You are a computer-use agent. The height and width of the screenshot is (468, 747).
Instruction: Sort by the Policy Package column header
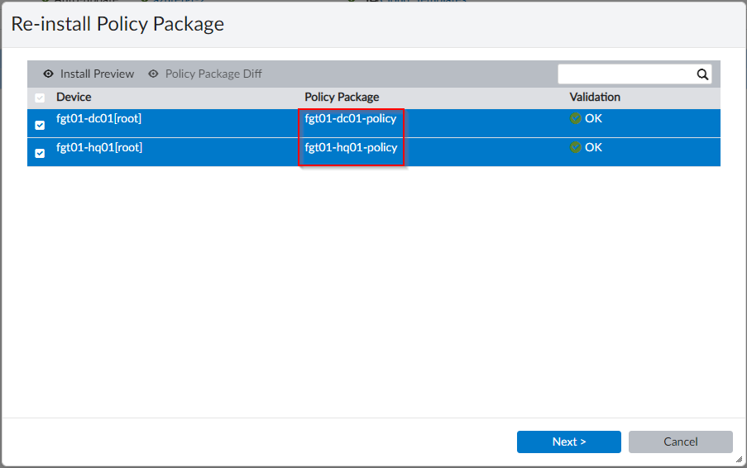click(342, 98)
